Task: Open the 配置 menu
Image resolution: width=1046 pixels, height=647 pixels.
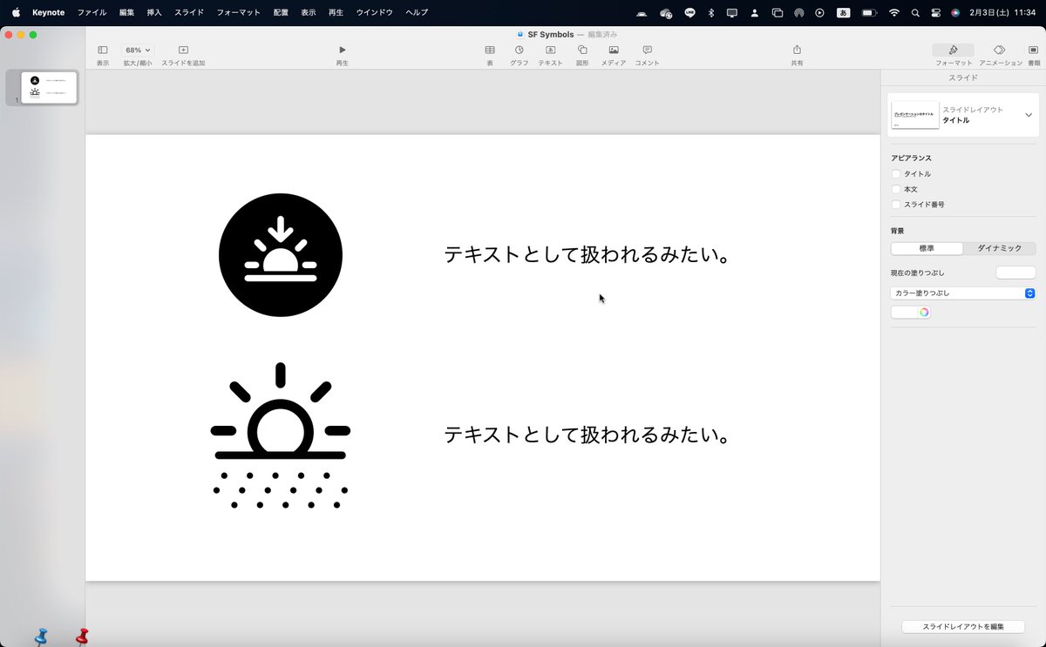Action: [280, 13]
